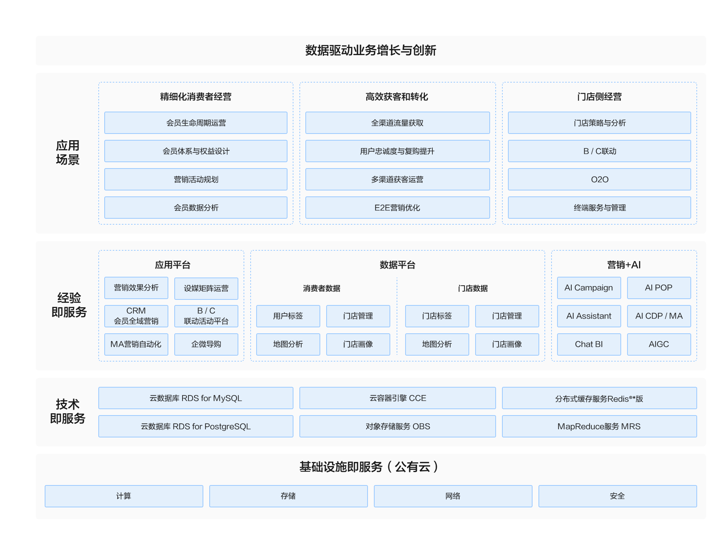Click 基础设施即服务（公有云）heading
Viewport: 715px width, 555px height.
pyautogui.click(x=369, y=467)
